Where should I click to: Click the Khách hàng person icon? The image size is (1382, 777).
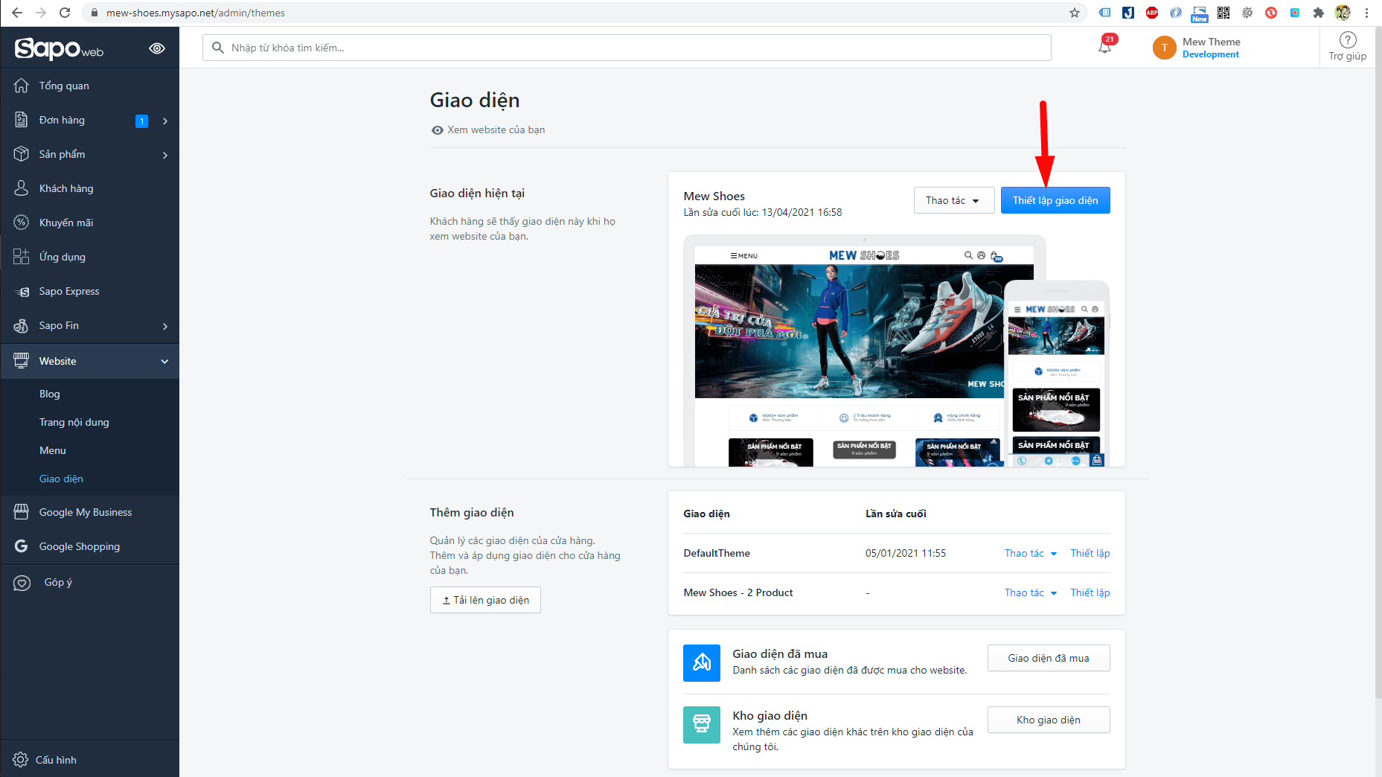click(22, 188)
